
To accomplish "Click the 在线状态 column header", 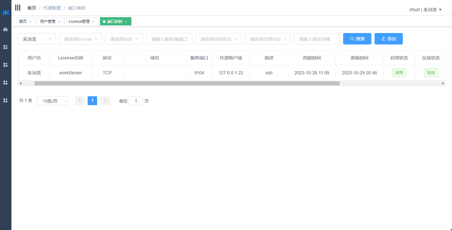I will point(430,58).
